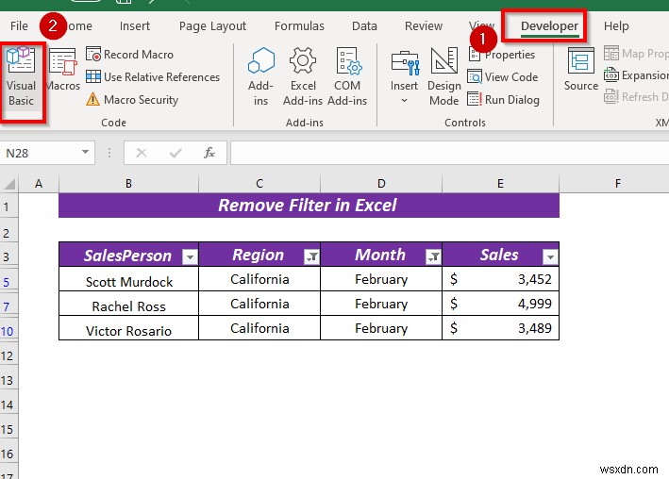669x479 pixels.
Task: Select column E header
Action: pos(500,184)
